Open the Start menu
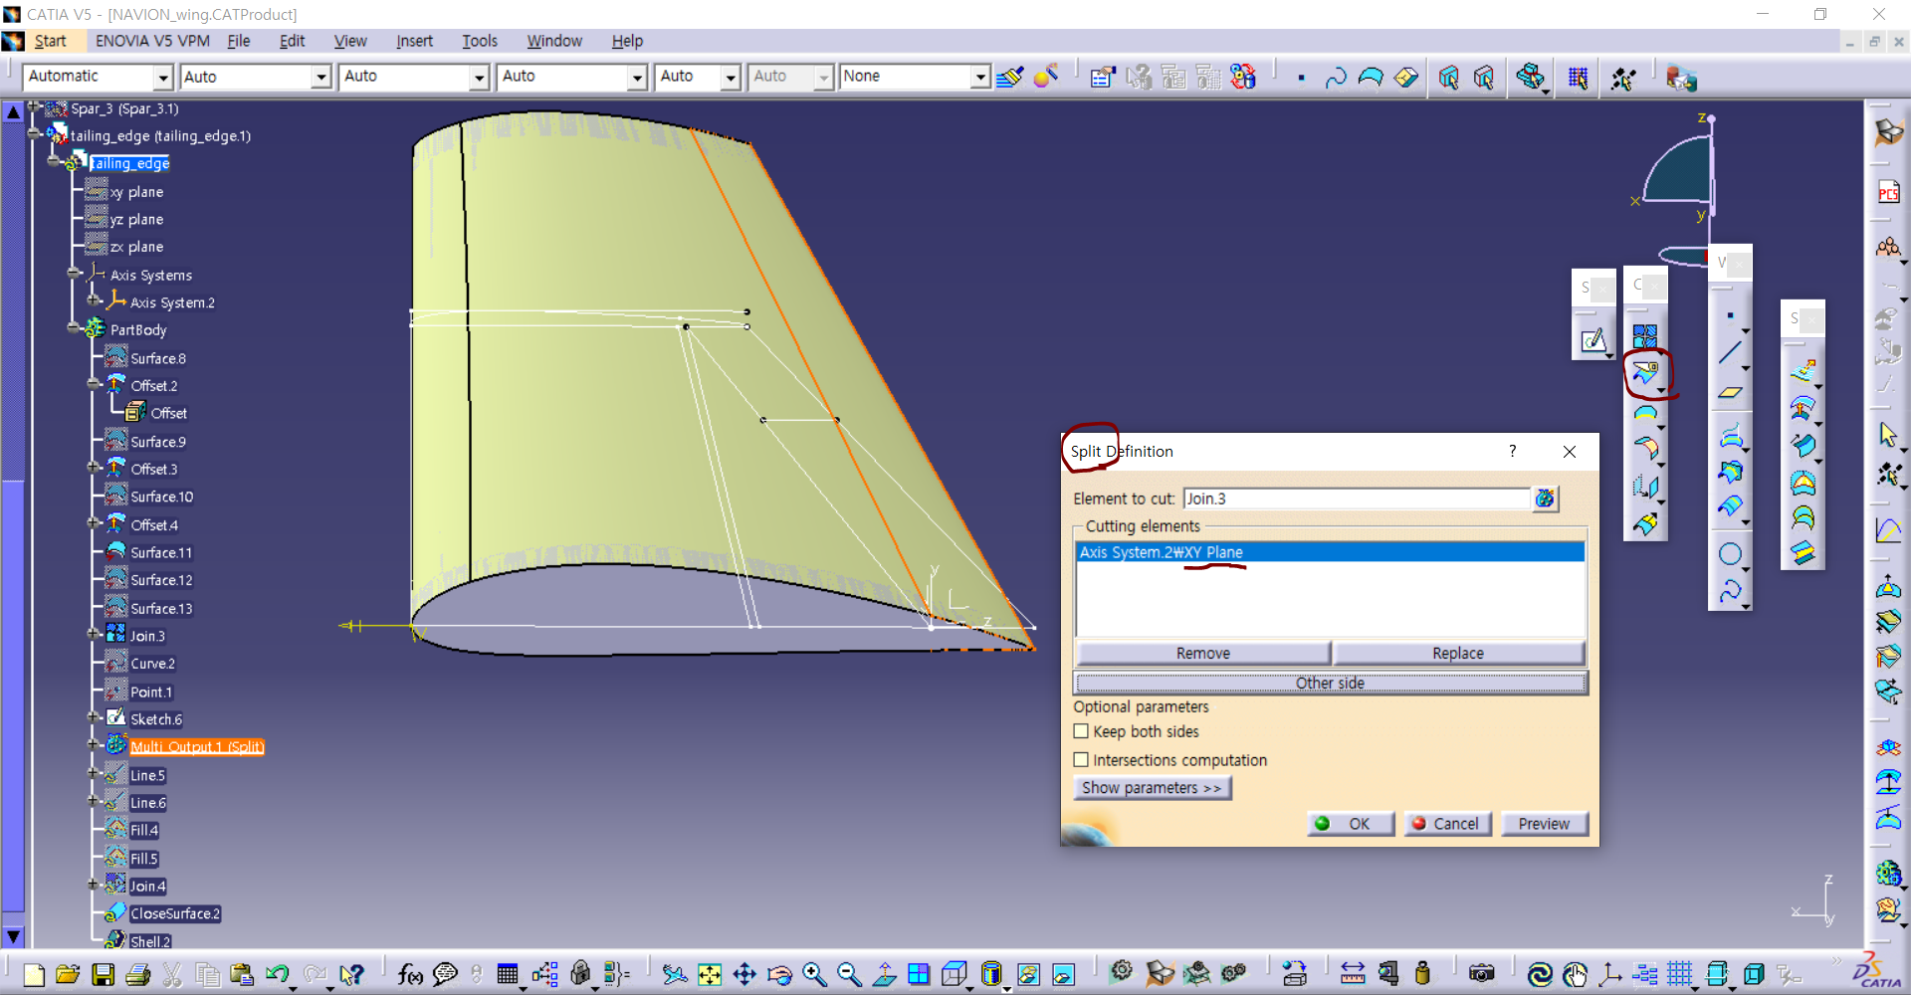 (x=50, y=41)
